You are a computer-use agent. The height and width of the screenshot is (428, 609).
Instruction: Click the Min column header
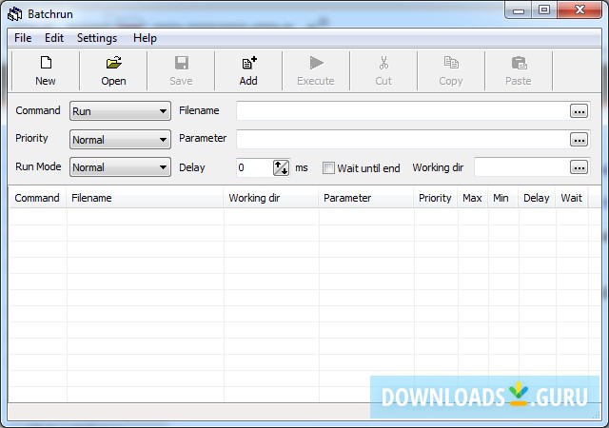point(503,198)
